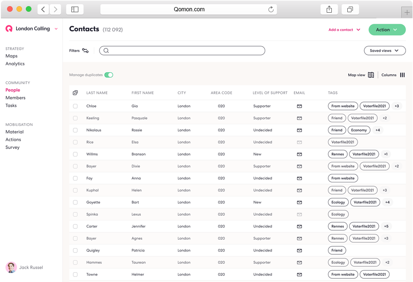413x282 pixels.
Task: Open the Saved views dropdown
Action: (384, 51)
